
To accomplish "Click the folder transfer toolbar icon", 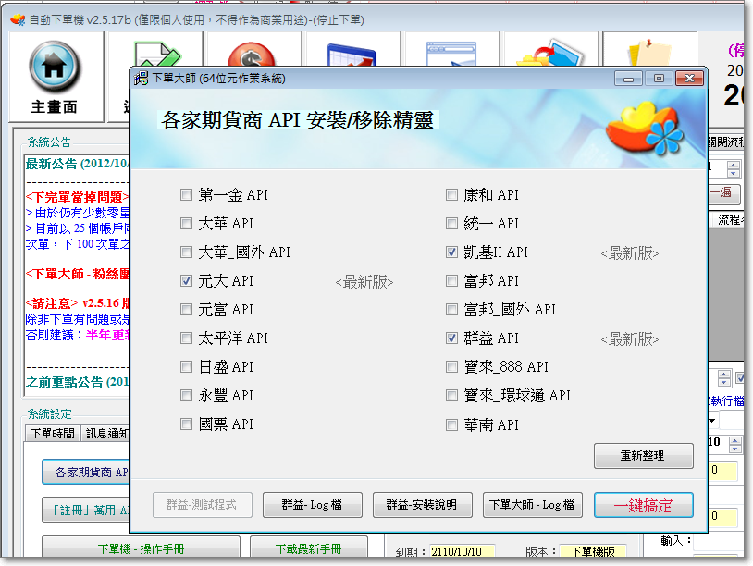I will pyautogui.click(x=549, y=55).
